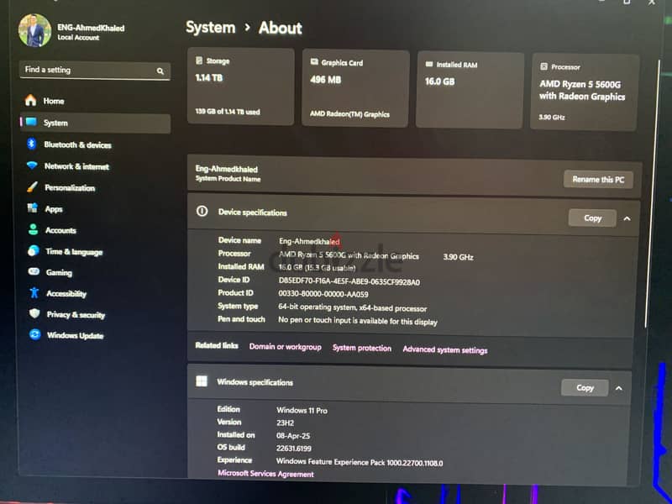Open Microsoft Services Agreement link
672x504 pixels.
(x=265, y=474)
